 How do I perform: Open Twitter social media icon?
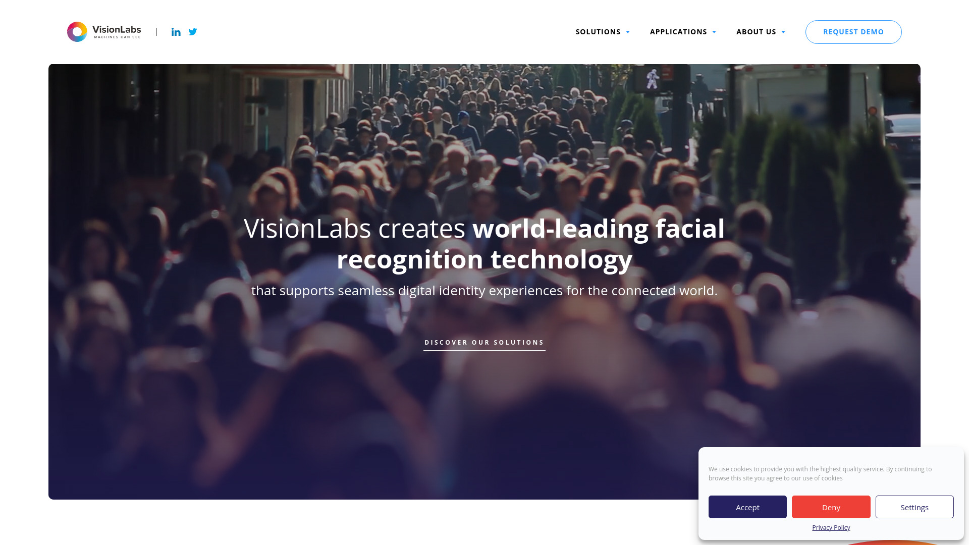(x=193, y=32)
